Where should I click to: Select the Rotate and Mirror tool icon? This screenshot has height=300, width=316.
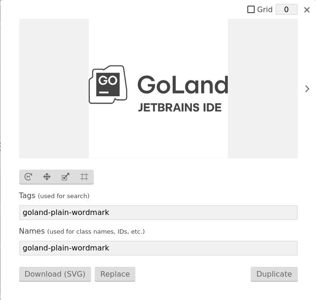[x=28, y=177]
